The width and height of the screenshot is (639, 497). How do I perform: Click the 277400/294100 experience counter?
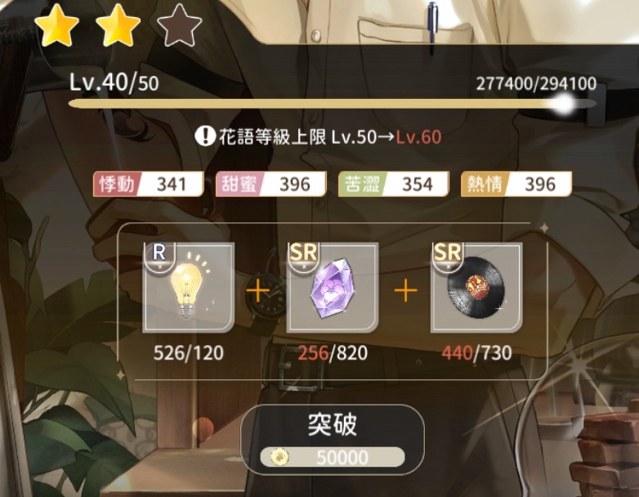point(536,83)
